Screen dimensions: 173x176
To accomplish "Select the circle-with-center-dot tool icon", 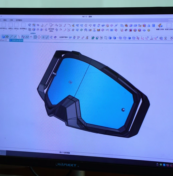I will (x=35, y=37).
